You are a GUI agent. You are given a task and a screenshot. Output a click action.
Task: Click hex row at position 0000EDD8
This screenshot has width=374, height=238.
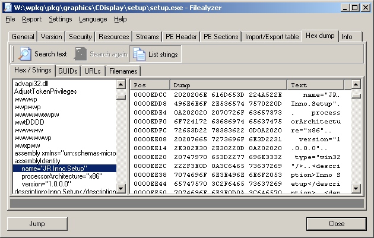point(240,103)
